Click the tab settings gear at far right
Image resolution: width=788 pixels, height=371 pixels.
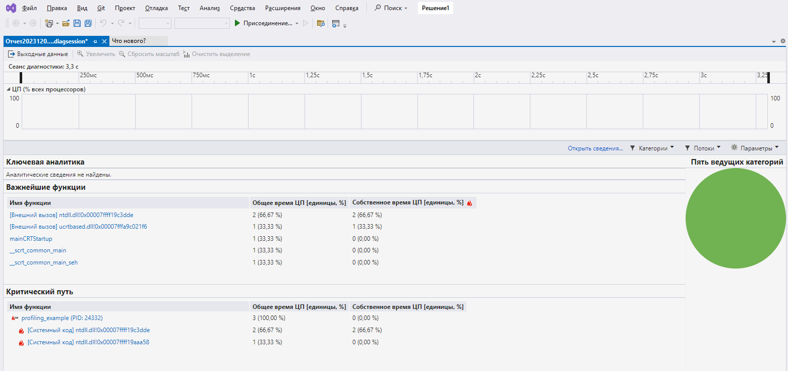point(783,41)
